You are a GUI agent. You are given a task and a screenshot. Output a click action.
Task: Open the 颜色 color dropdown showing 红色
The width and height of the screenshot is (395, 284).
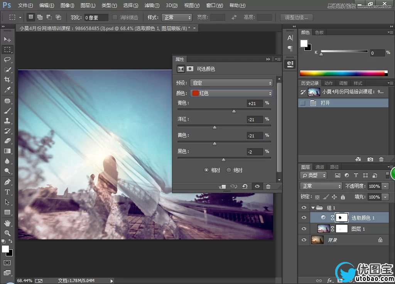point(231,94)
